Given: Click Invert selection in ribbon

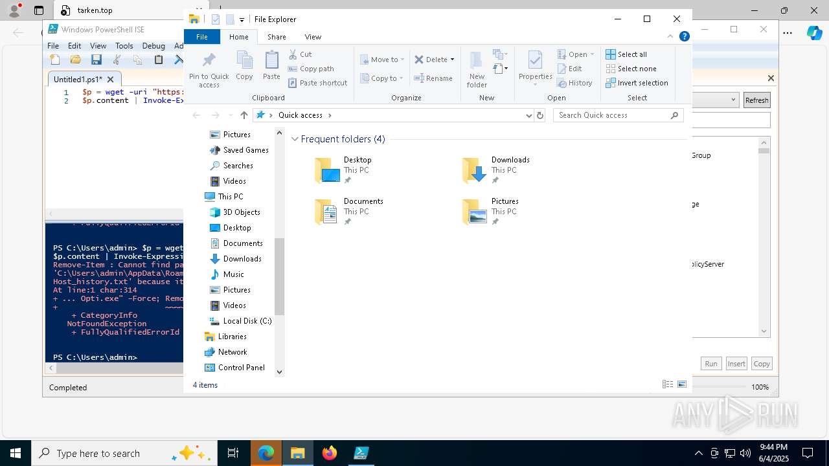Looking at the screenshot, I should [x=637, y=83].
